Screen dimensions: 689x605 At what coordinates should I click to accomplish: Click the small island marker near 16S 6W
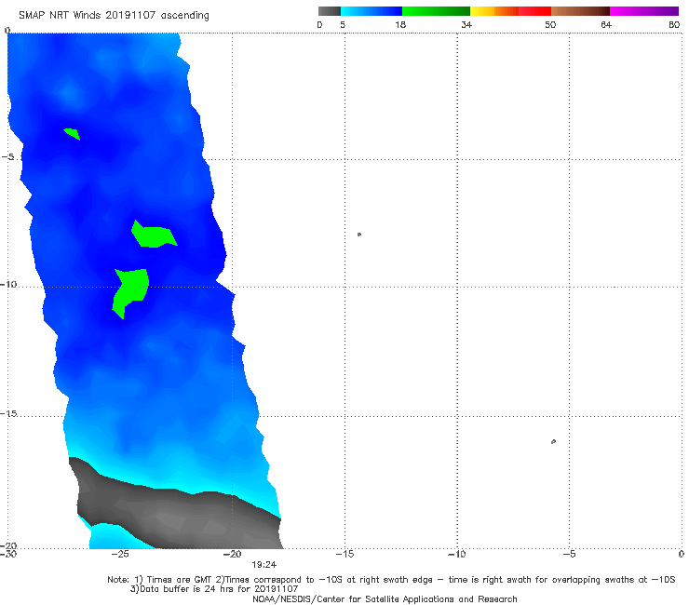553,441
